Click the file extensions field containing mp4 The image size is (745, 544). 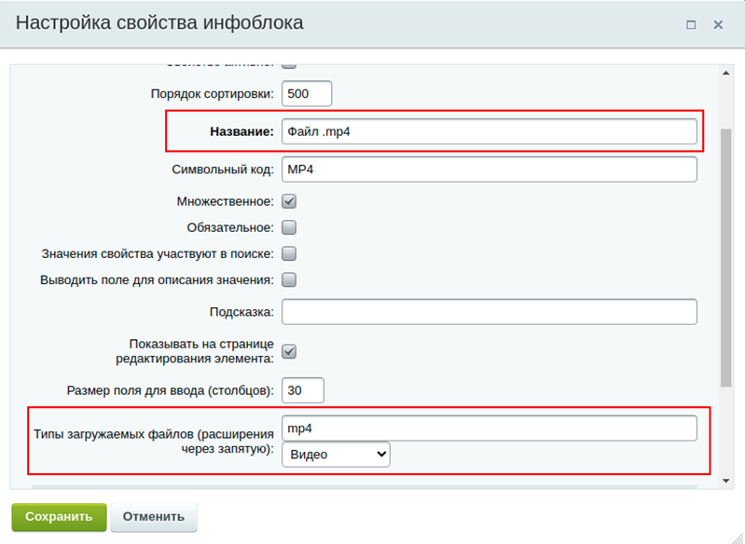489,428
